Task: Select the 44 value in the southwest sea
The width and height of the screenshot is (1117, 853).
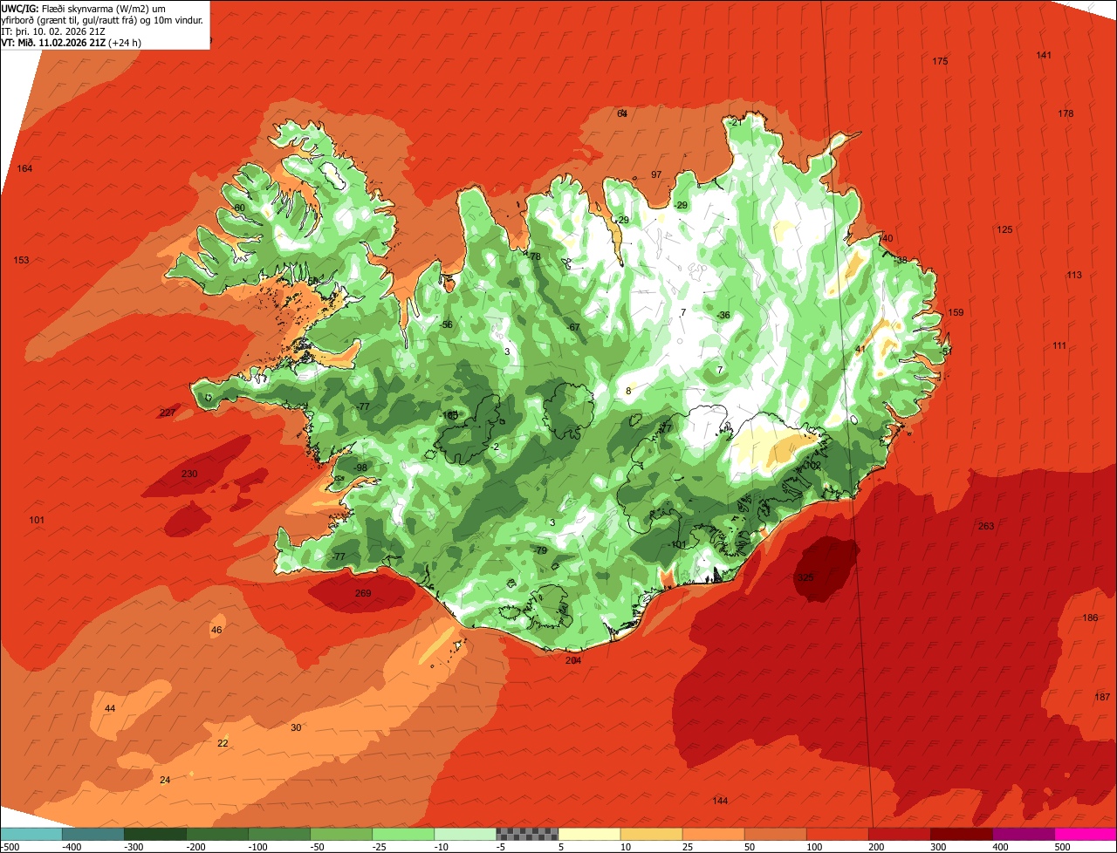Action: click(x=109, y=709)
